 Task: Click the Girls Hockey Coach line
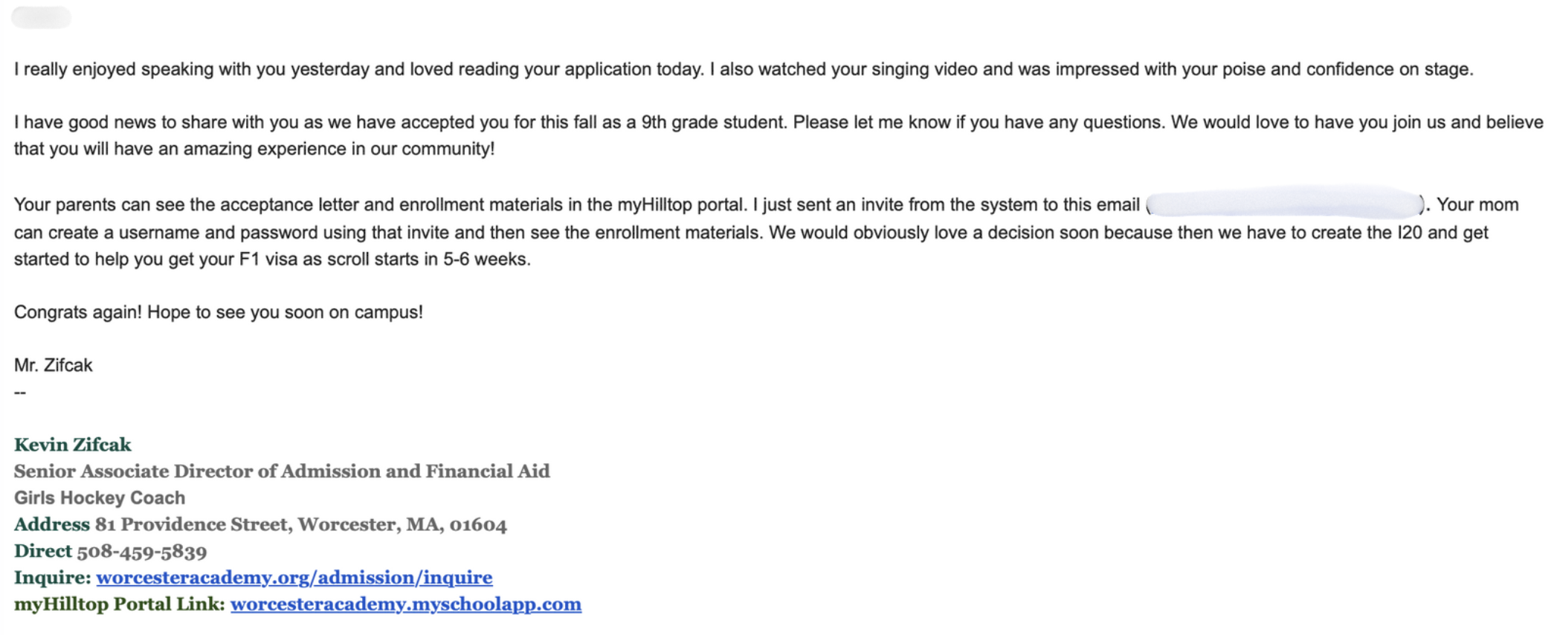pos(100,498)
